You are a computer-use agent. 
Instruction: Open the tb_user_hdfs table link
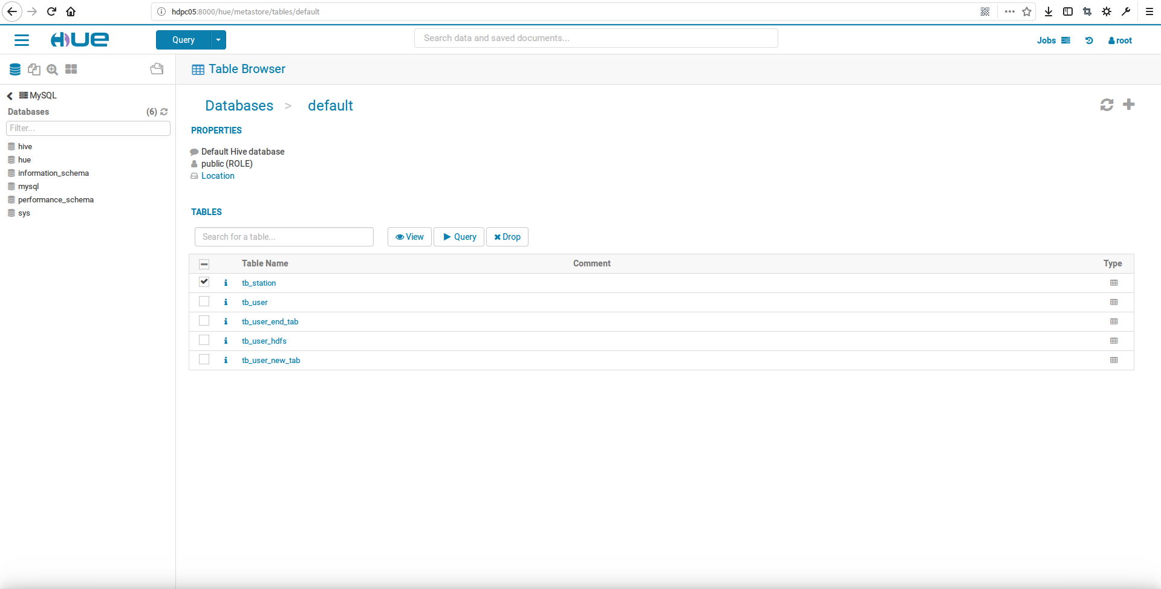click(264, 341)
